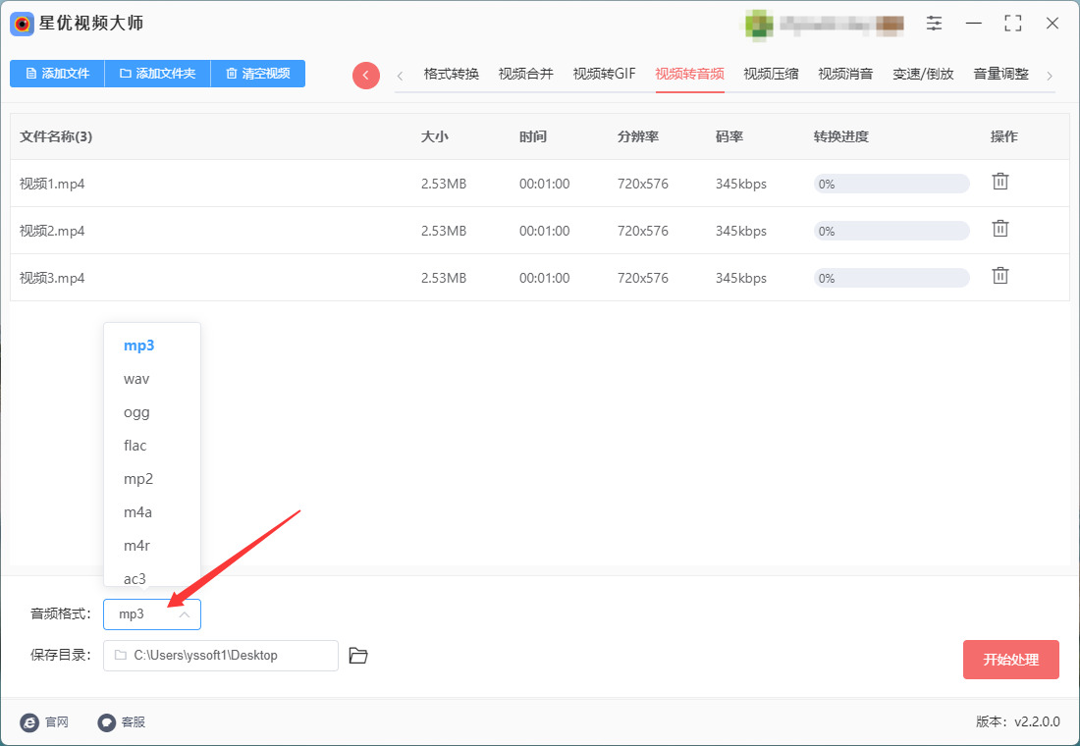Choose ac3 from the format list
The height and width of the screenshot is (746, 1080).
tap(152, 577)
